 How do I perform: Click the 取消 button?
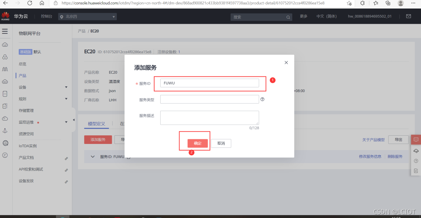(221, 143)
